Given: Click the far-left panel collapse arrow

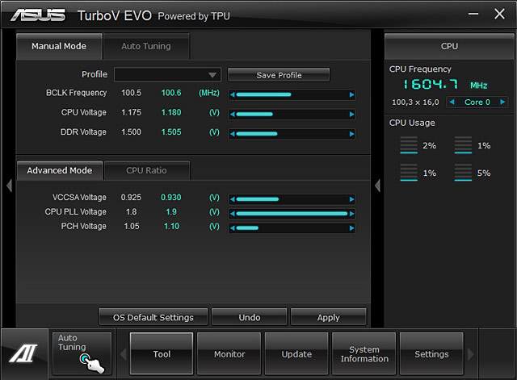Looking at the screenshot, I should pos(9,186).
